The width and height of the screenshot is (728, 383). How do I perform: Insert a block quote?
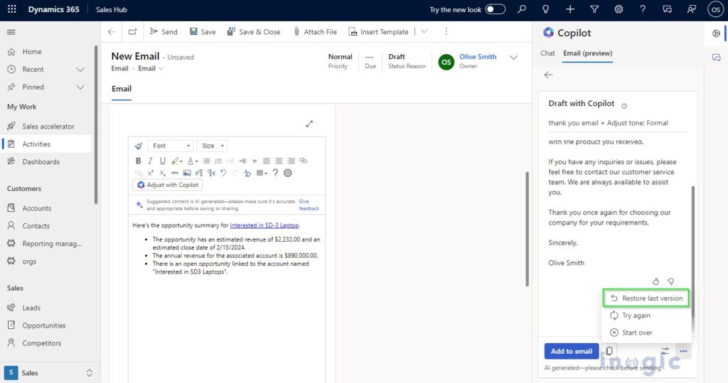(x=255, y=161)
